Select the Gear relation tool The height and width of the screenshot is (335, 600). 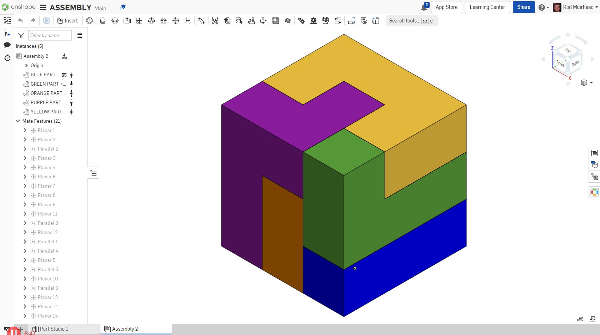click(301, 21)
